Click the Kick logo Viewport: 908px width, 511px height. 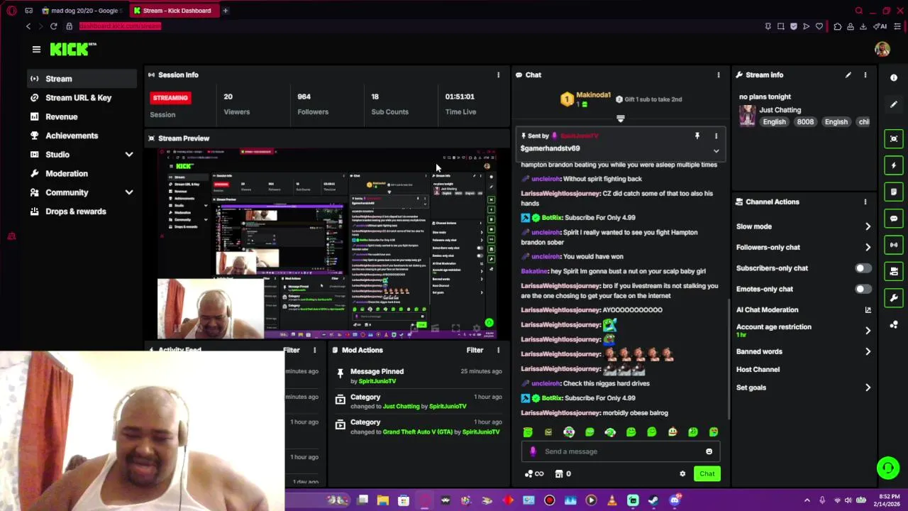[x=72, y=49]
